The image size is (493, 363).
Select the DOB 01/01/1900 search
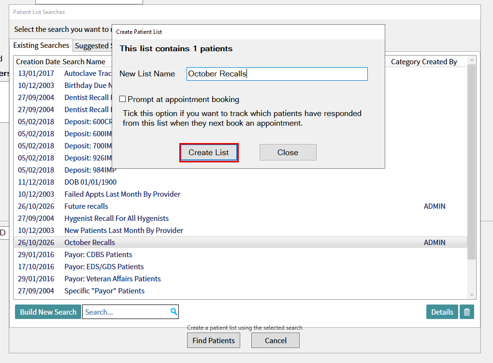(241, 182)
